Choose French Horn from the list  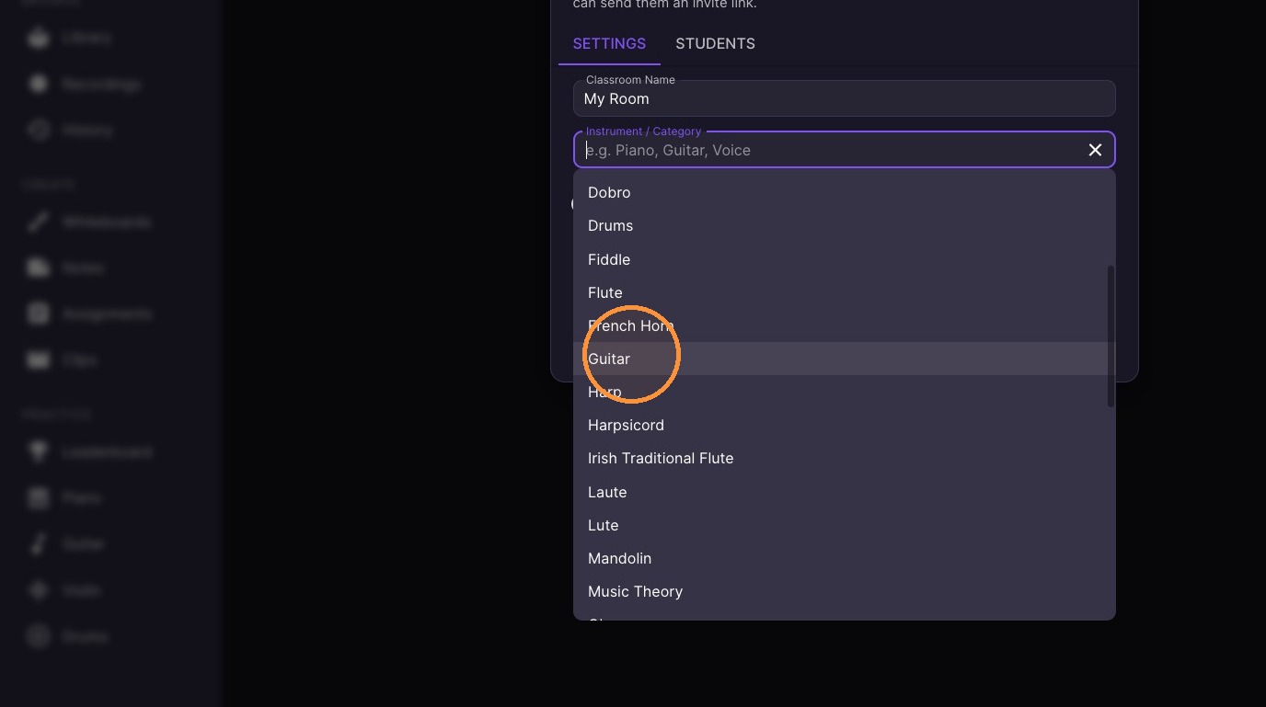(844, 325)
